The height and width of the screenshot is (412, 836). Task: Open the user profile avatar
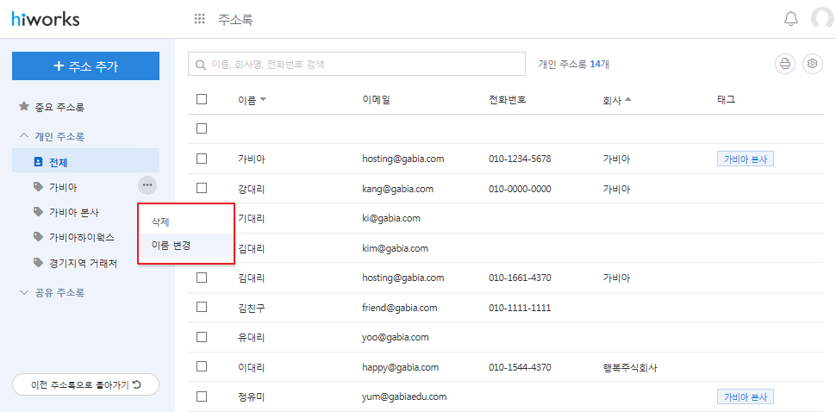823,19
